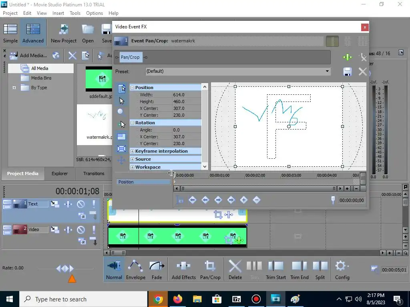Click Angle value 0.0 field
410x307 pixels.
[187, 130]
